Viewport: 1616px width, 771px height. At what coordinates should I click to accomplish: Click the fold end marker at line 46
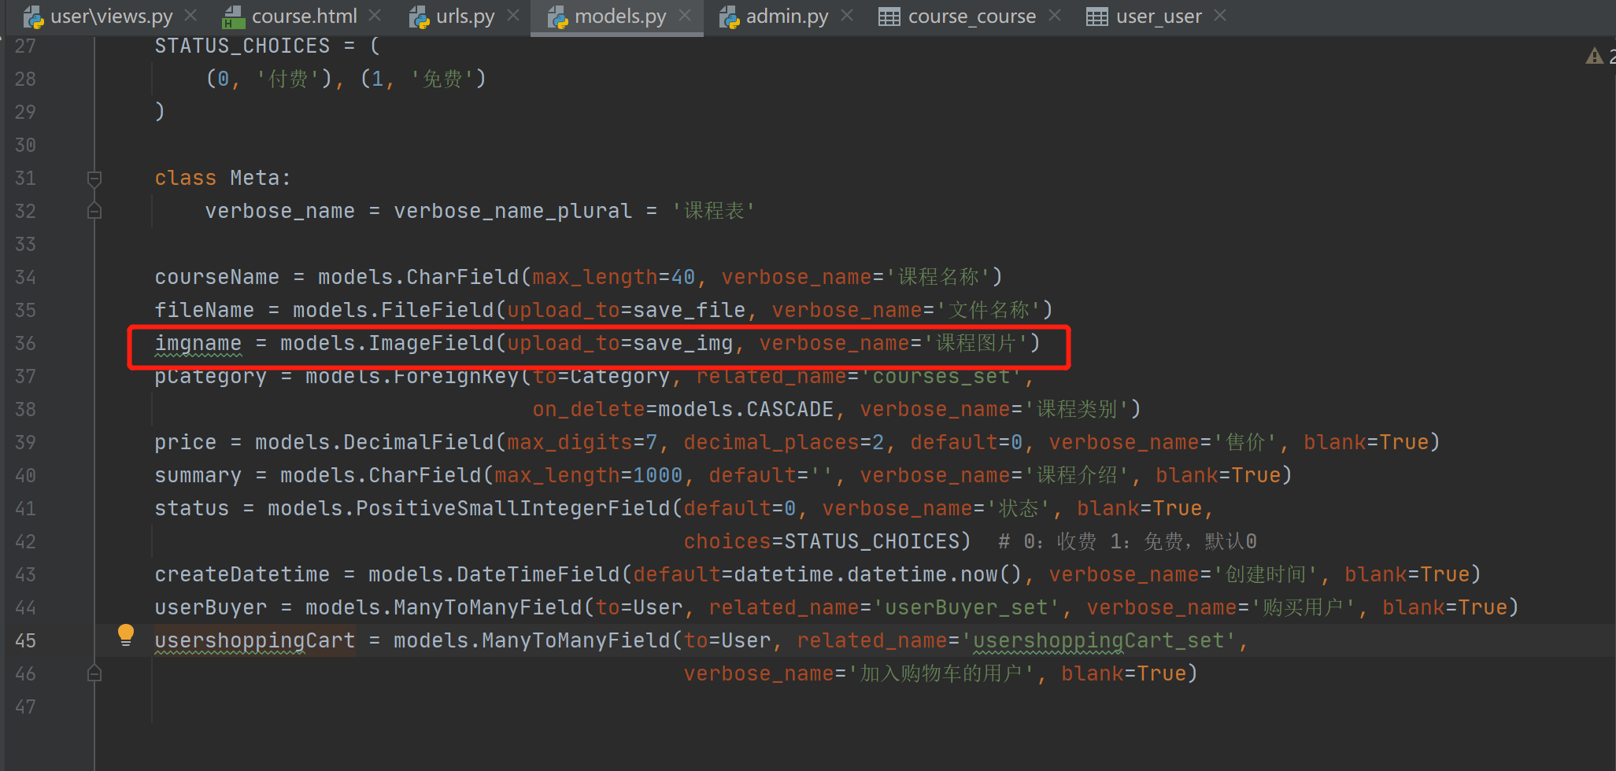tap(94, 673)
